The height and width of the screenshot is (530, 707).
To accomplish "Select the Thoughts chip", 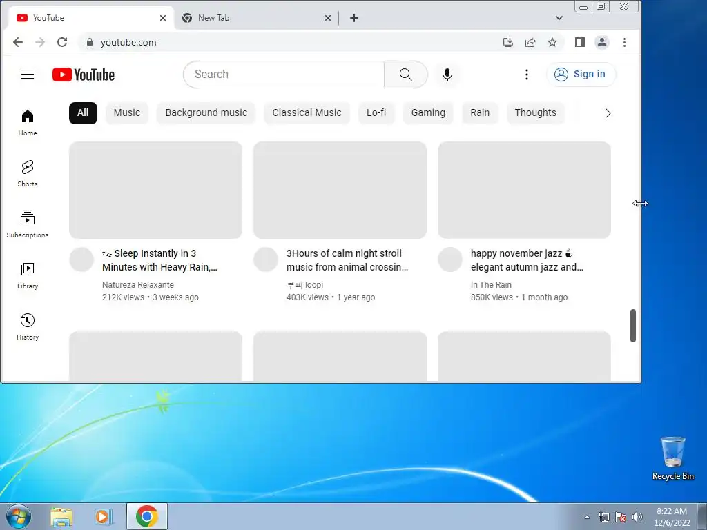I will [x=536, y=112].
